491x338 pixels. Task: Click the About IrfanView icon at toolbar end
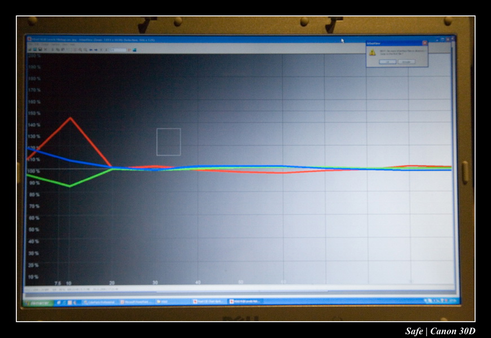pyautogui.click(x=135, y=50)
